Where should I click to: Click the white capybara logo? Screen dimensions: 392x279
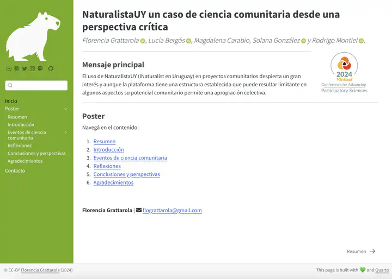33,36
